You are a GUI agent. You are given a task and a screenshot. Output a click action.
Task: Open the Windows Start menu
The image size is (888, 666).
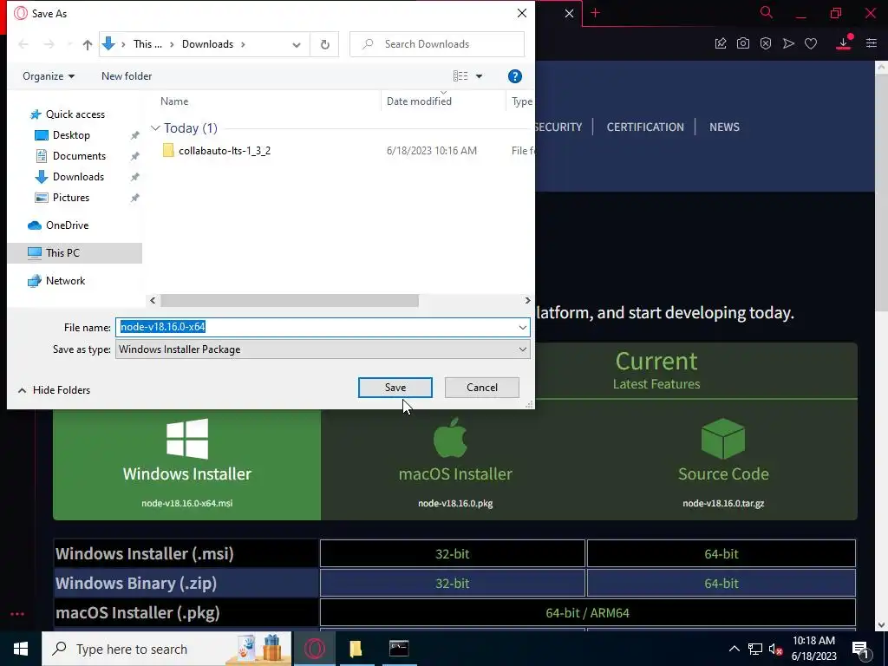pos(21,649)
